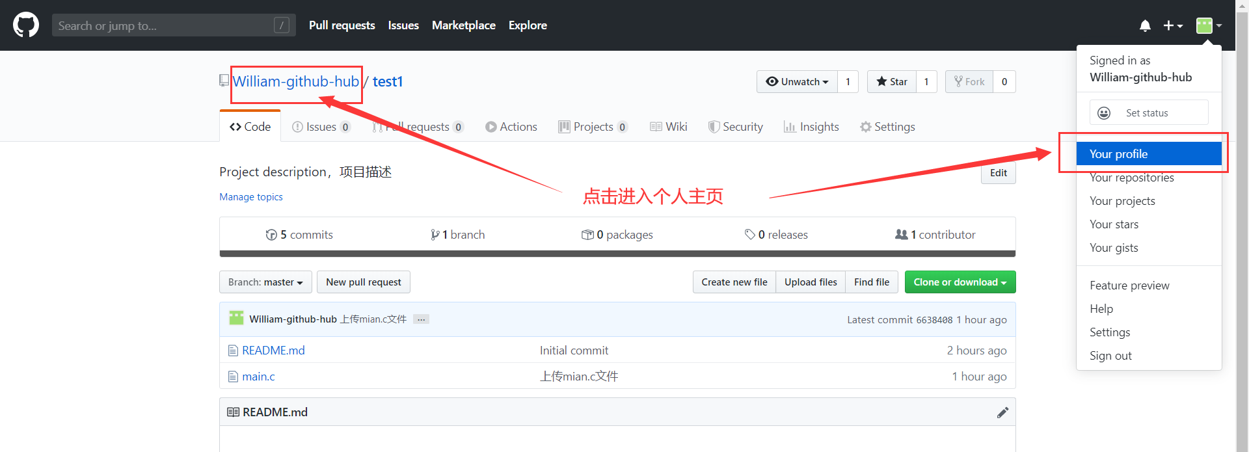Open the 5 commits history link
Image resolution: width=1249 pixels, height=452 pixels.
pos(299,235)
